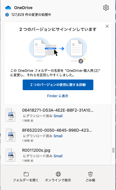Open the ごみ箱 trash icon

[90, 174]
